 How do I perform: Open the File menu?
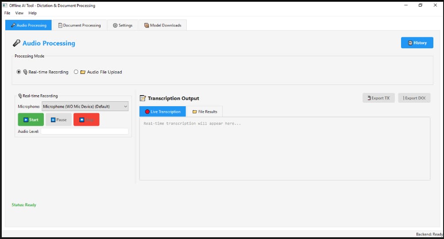click(x=7, y=13)
